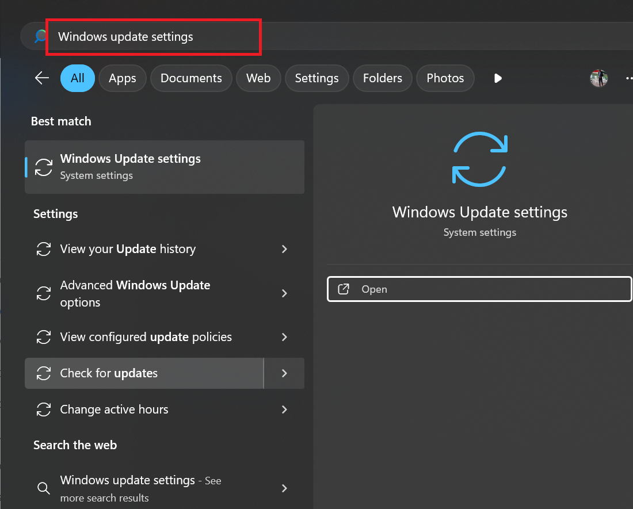
Task: Select View configured update policies result
Action: pos(146,337)
